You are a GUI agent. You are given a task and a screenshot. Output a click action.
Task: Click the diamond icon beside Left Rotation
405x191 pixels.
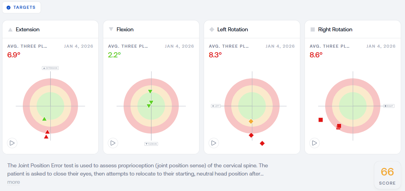212,29
